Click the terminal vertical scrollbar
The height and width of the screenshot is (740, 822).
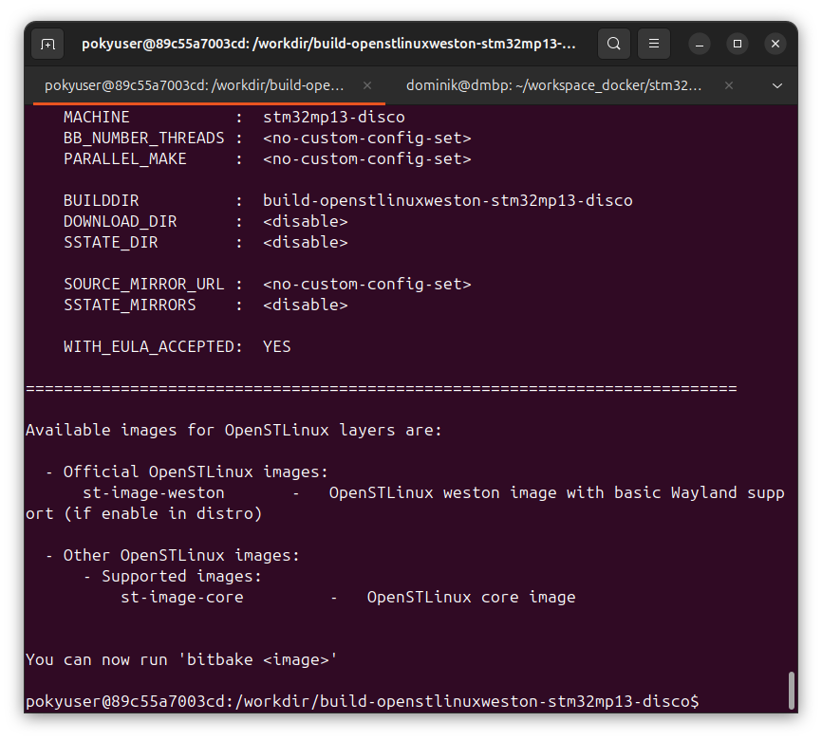[x=791, y=691]
